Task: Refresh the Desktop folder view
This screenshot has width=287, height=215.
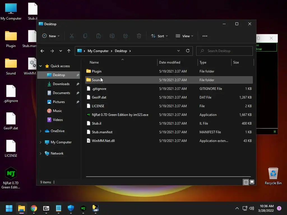Action: (x=188, y=51)
